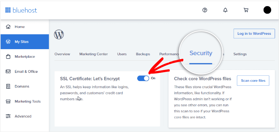The image size is (279, 132).
Task: Open the black user avatar menu
Action: pyautogui.click(x=267, y=10)
